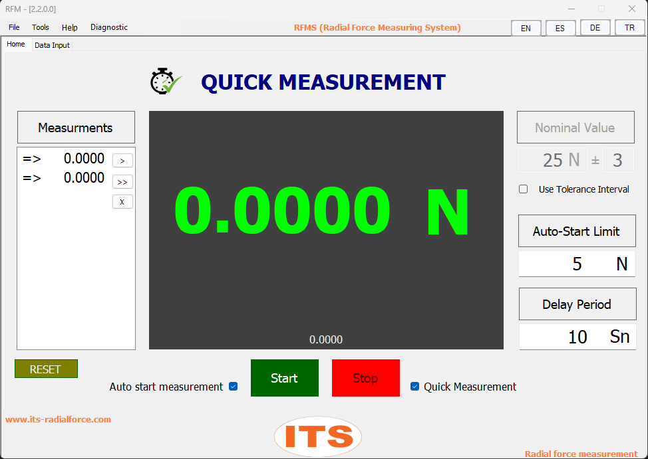Switch language to DE

coord(595,28)
